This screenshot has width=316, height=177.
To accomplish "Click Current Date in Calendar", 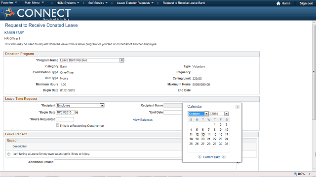I will click(x=212, y=157).
